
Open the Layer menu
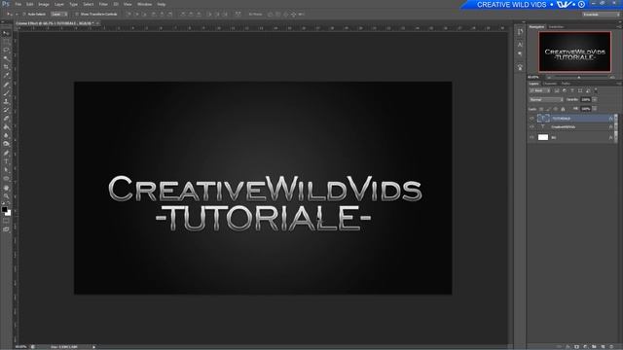pyautogui.click(x=59, y=4)
